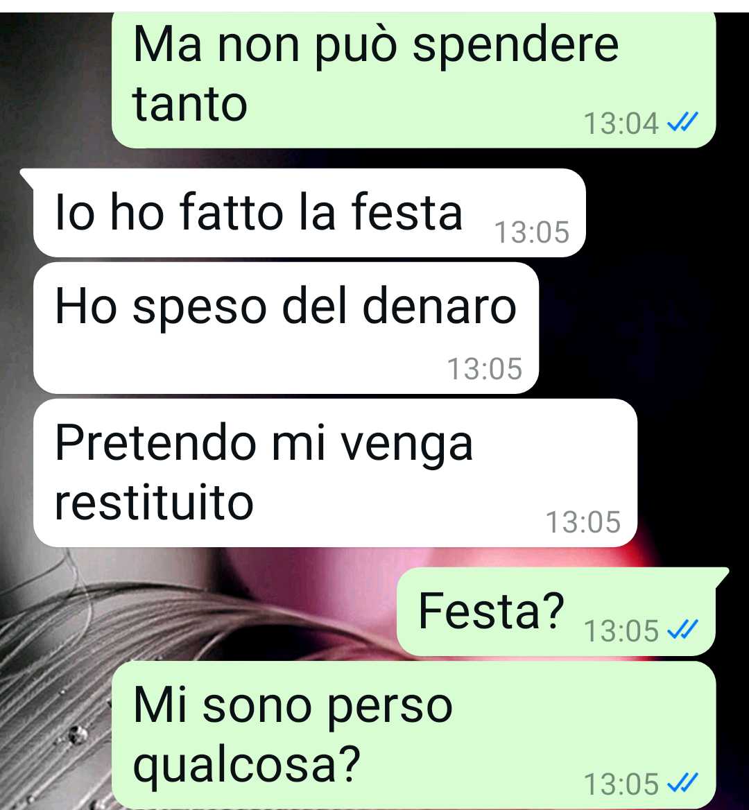Click the 13:05 time beside "Festa?"
This screenshot has width=749, height=810.
[x=621, y=631]
